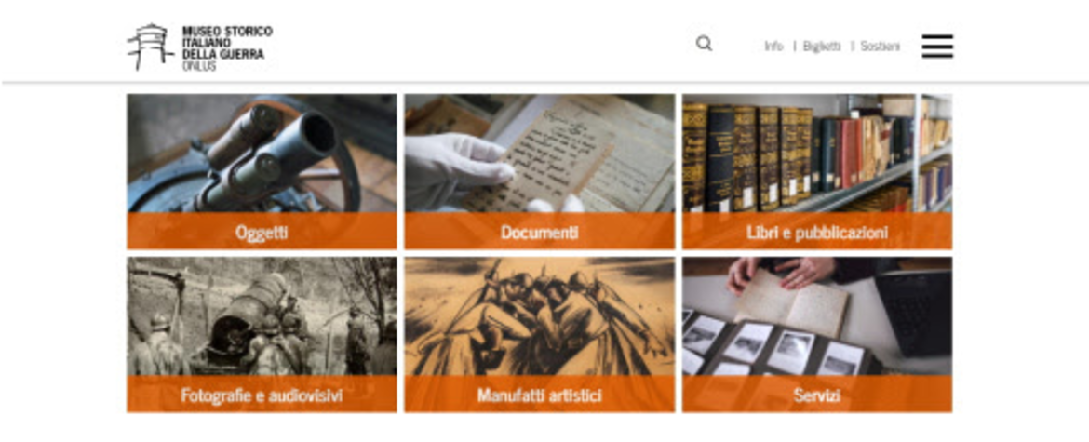Viewport: 1089px width, 442px height.
Task: Click the bookshelf photo thumbnail
Action: tap(817, 154)
